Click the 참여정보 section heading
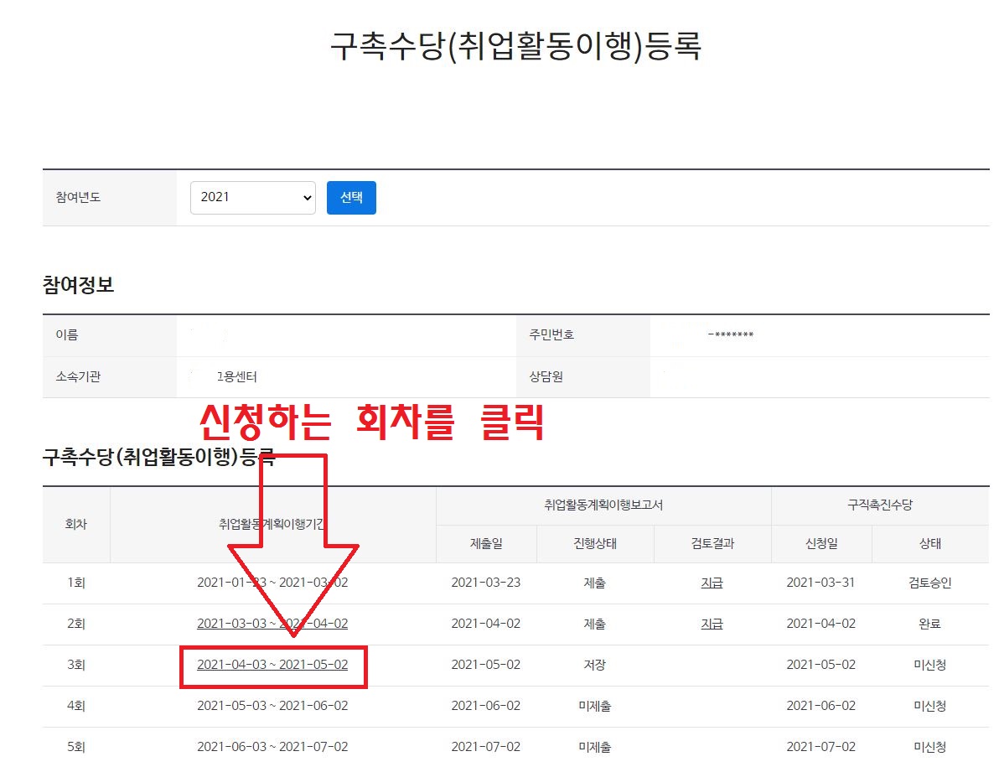This screenshot has height=767, width=999. (79, 284)
